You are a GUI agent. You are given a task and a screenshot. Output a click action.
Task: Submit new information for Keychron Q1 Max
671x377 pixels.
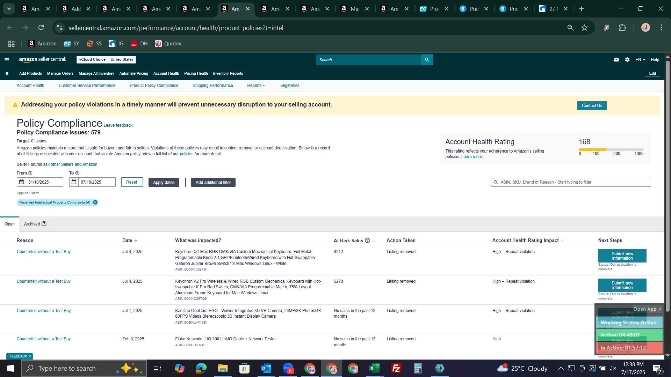pyautogui.click(x=622, y=256)
